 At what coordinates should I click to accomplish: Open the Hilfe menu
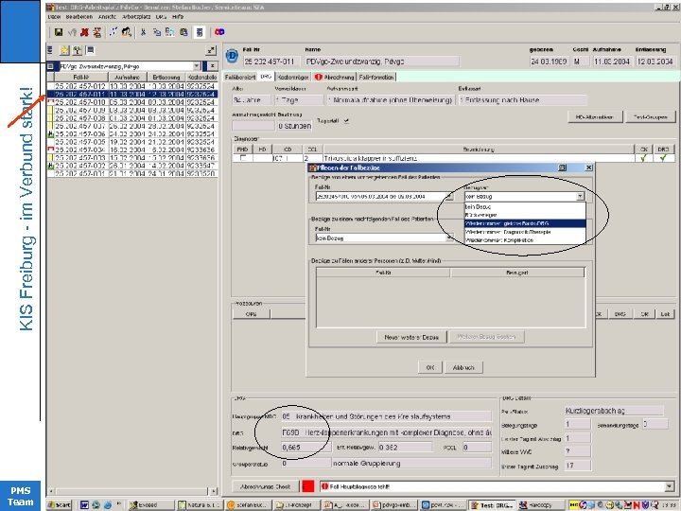(178, 16)
